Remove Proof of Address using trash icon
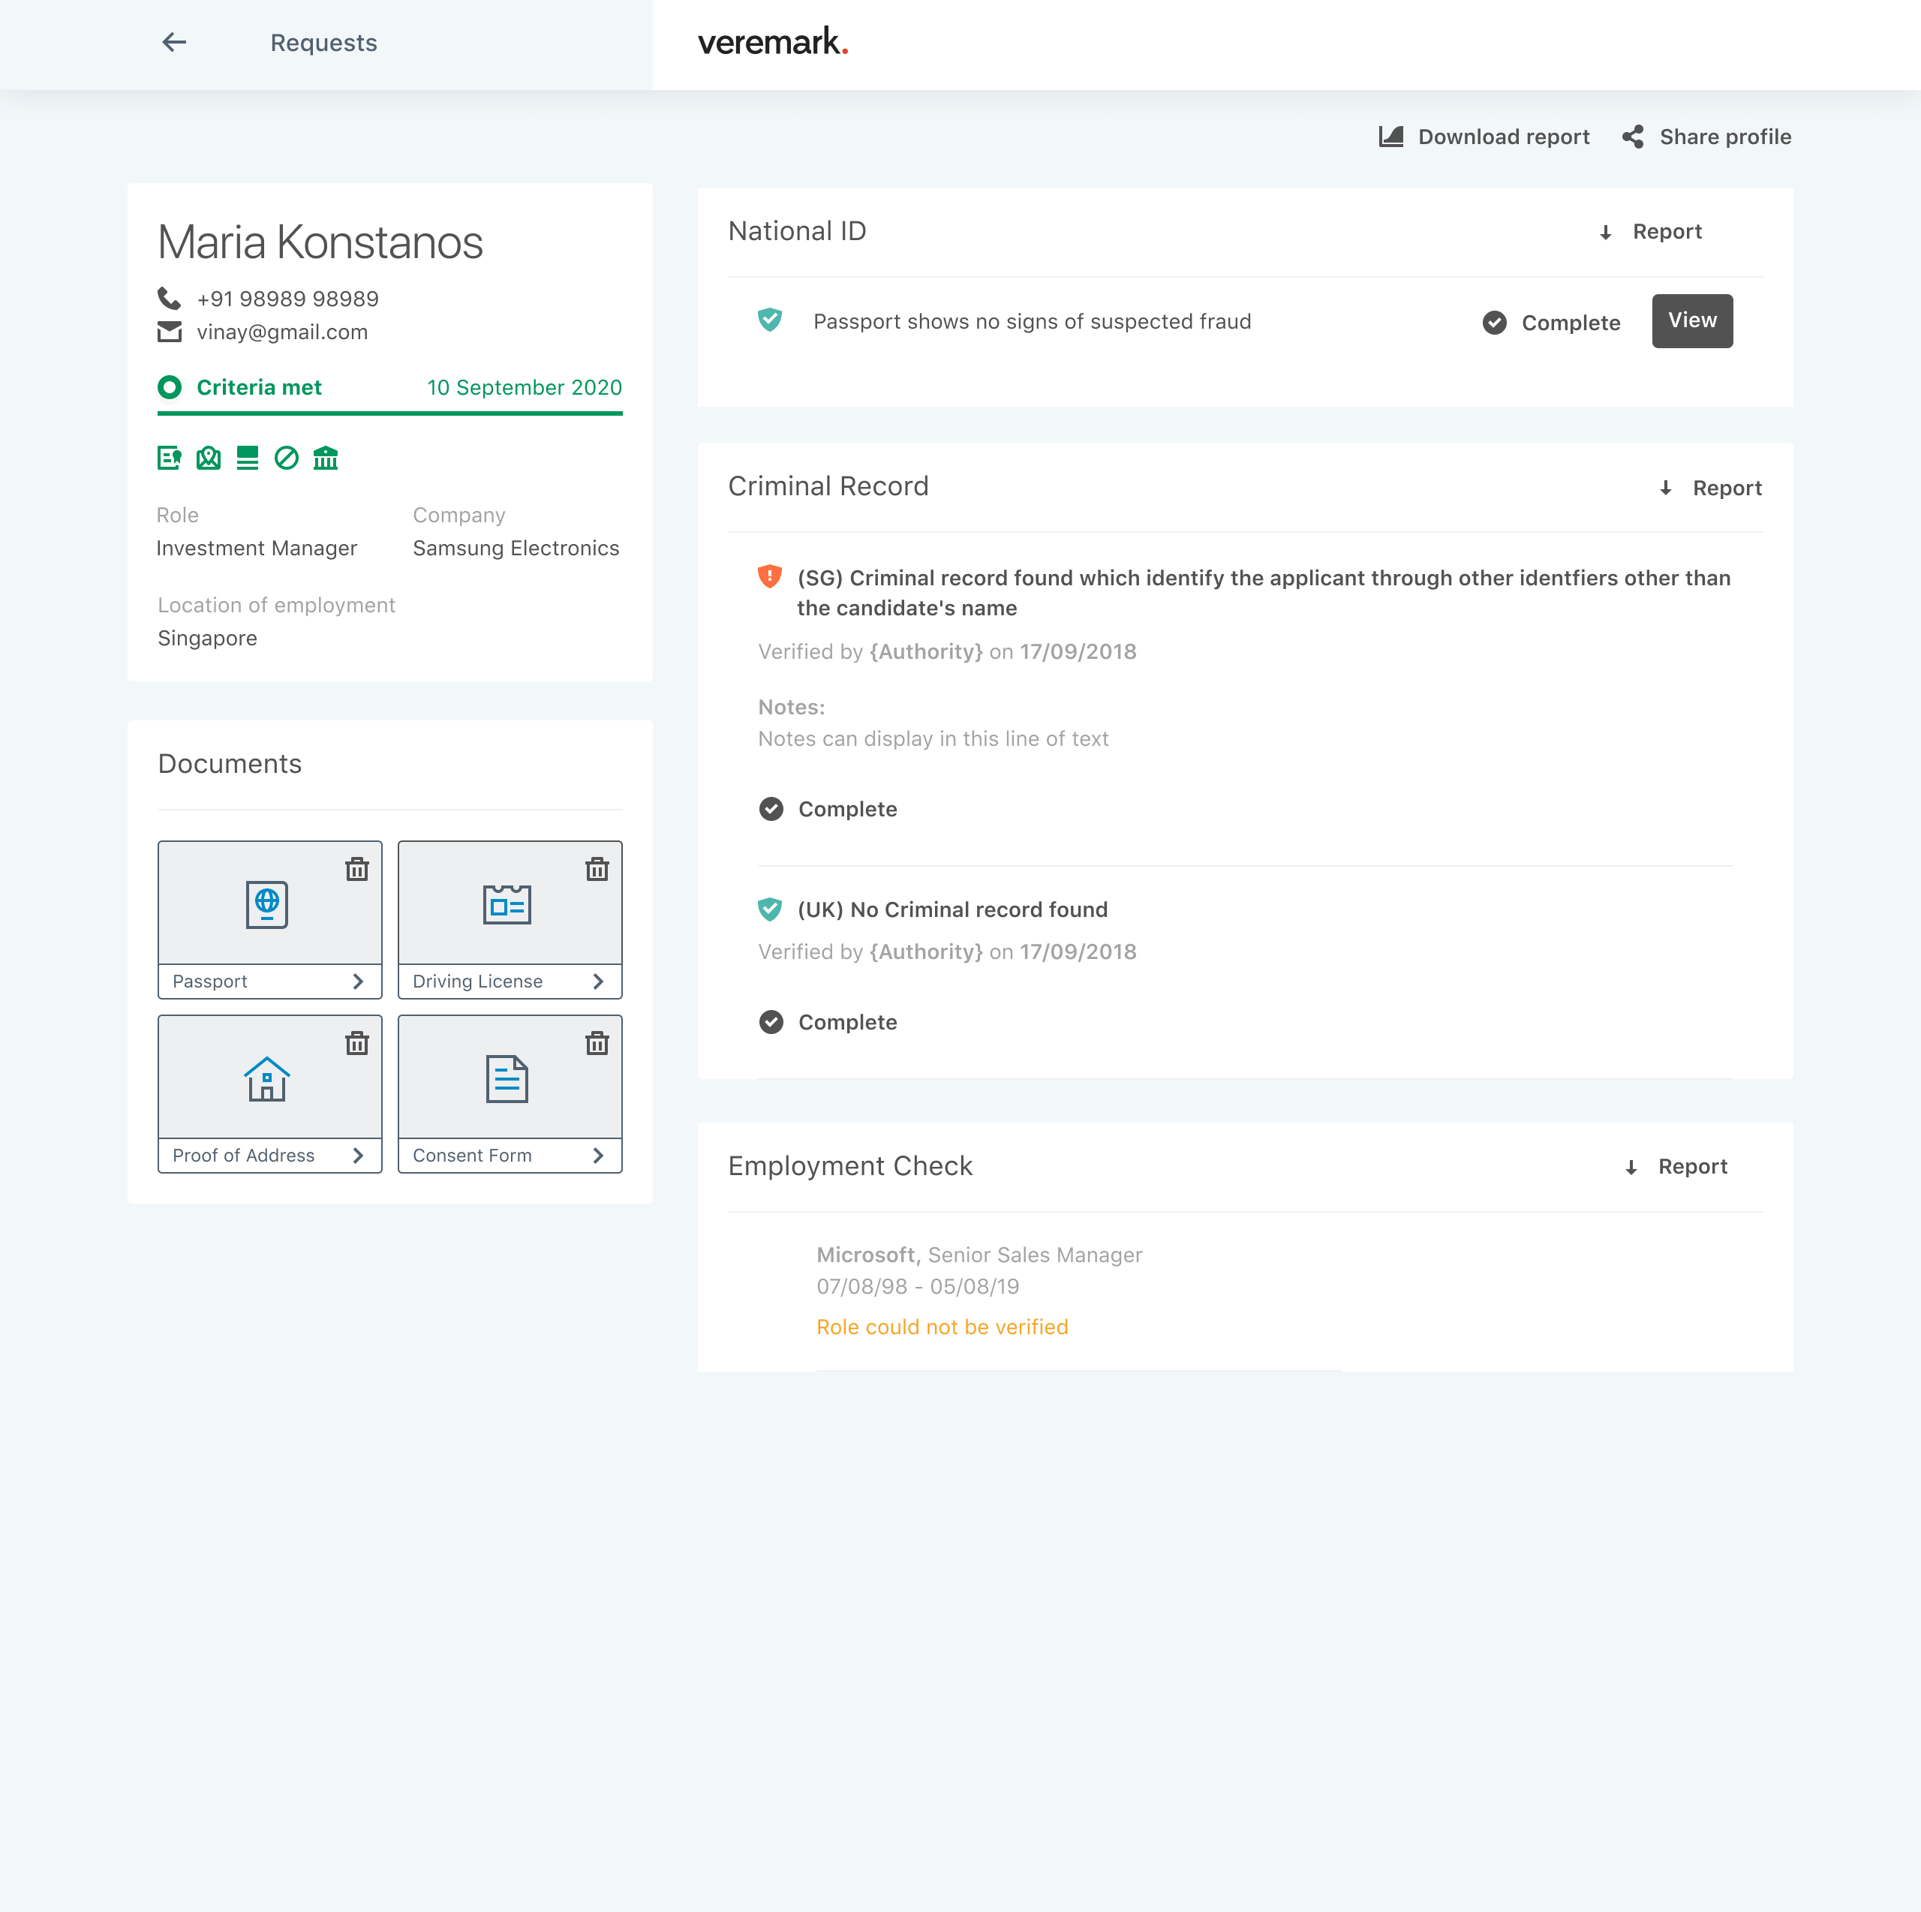 pos(357,1043)
